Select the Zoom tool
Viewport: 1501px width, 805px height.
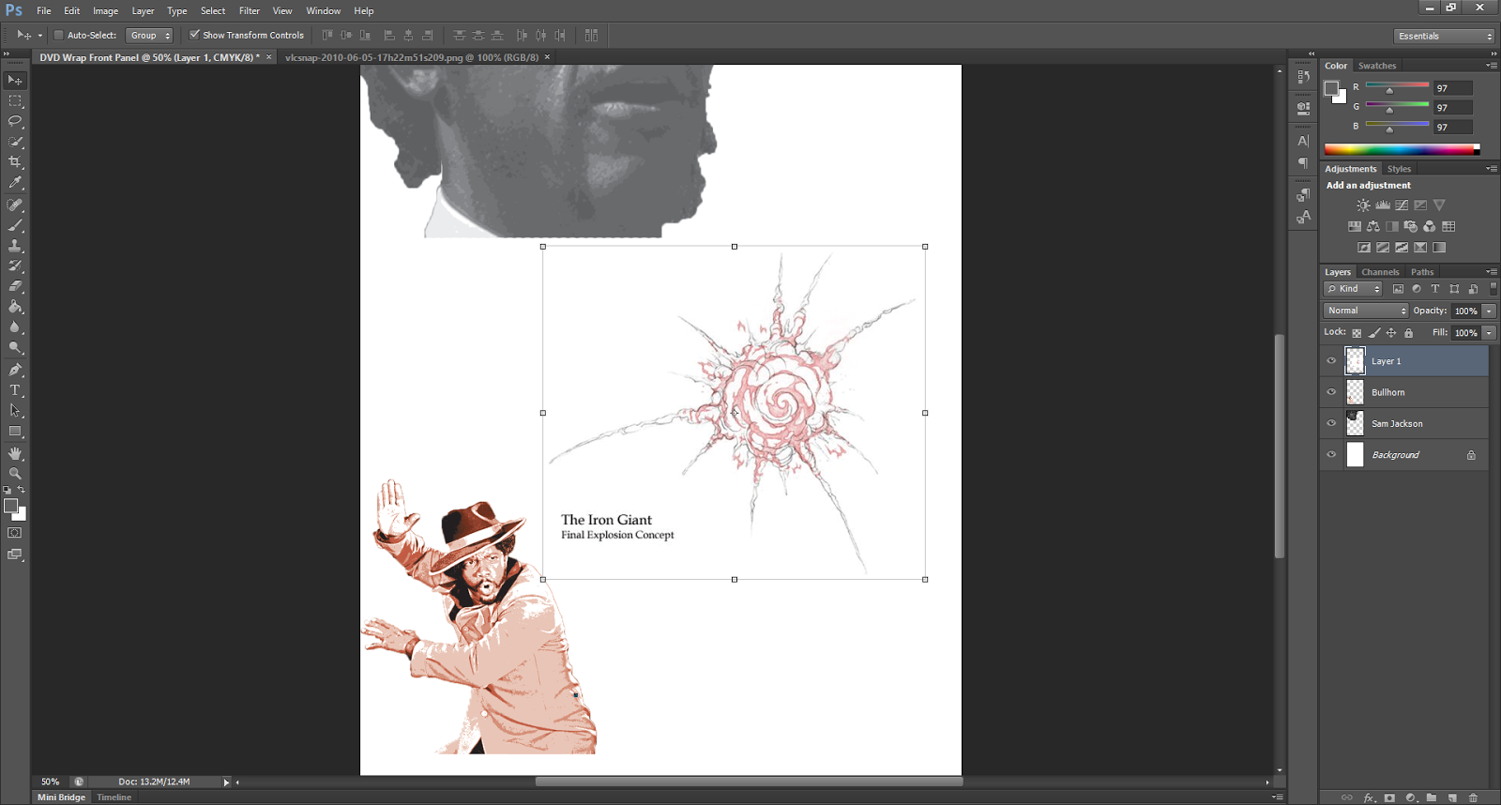[x=15, y=474]
